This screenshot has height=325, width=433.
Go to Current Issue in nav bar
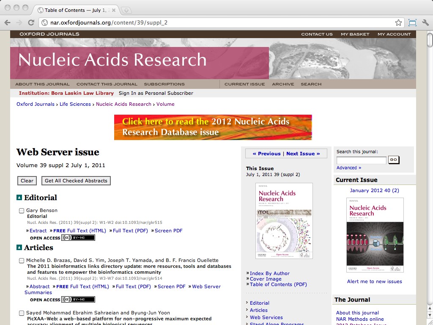245,84
